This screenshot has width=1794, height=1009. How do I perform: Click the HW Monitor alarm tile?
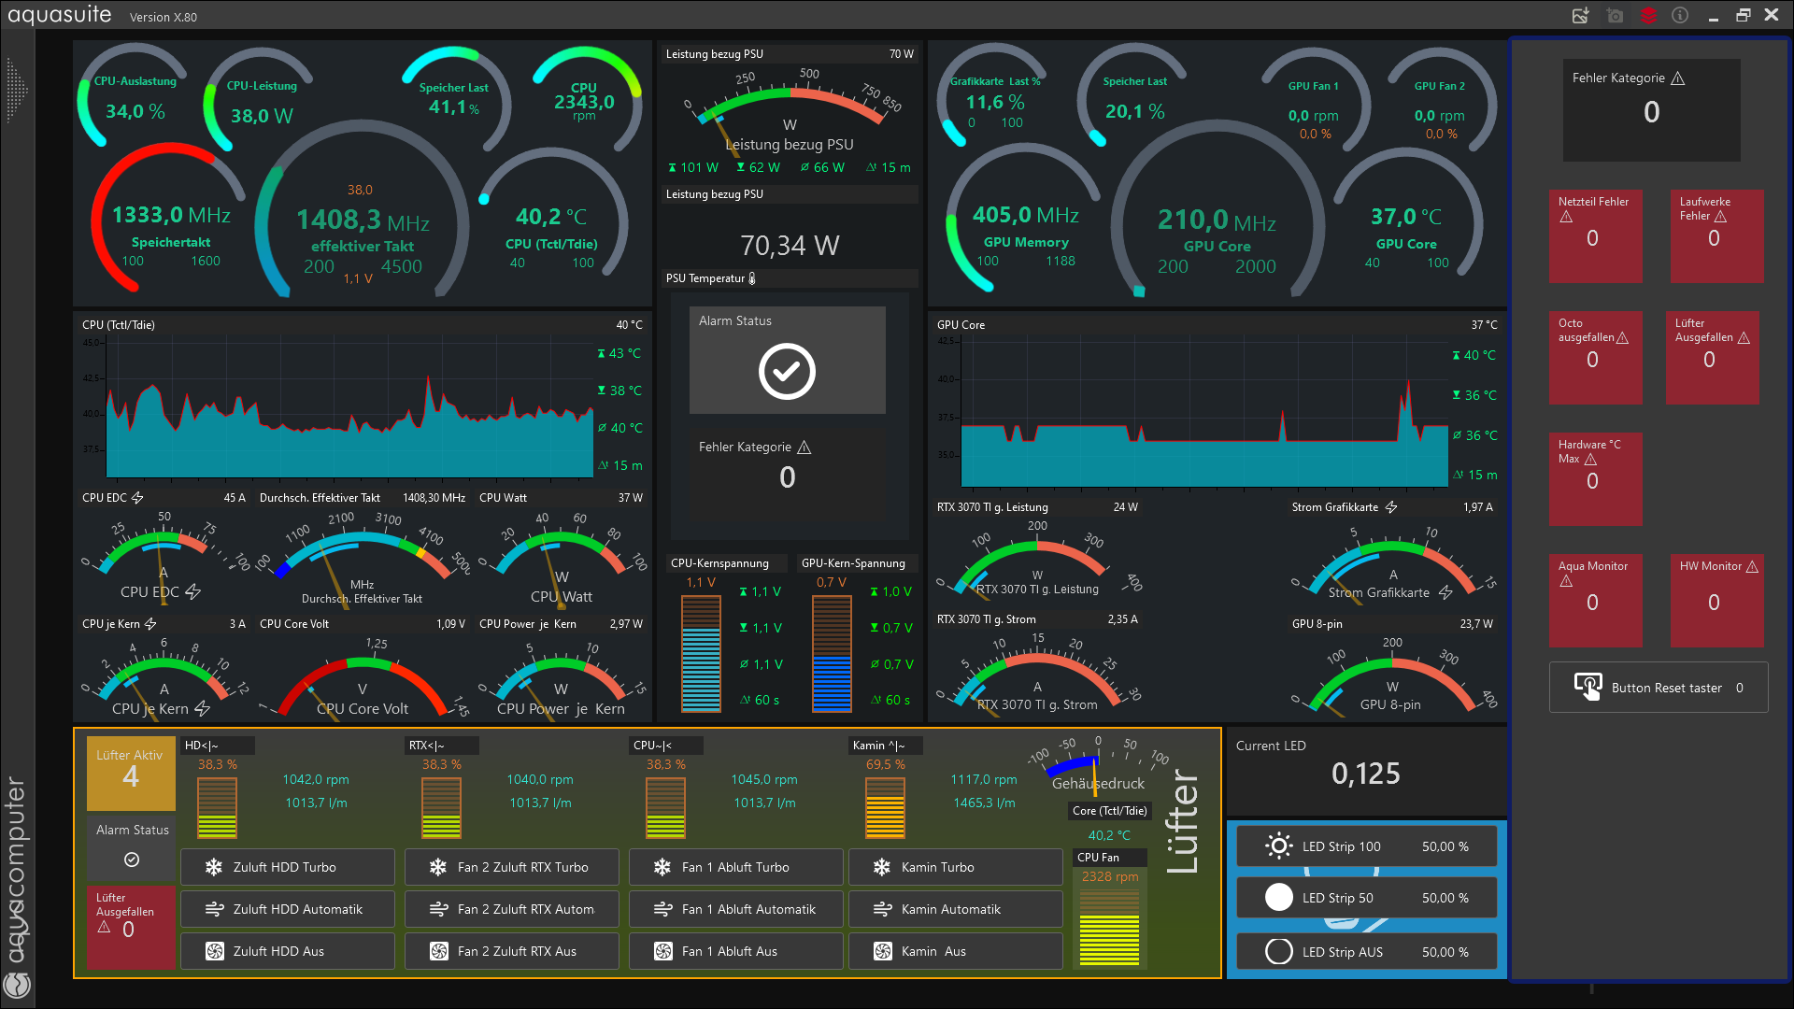(1716, 600)
